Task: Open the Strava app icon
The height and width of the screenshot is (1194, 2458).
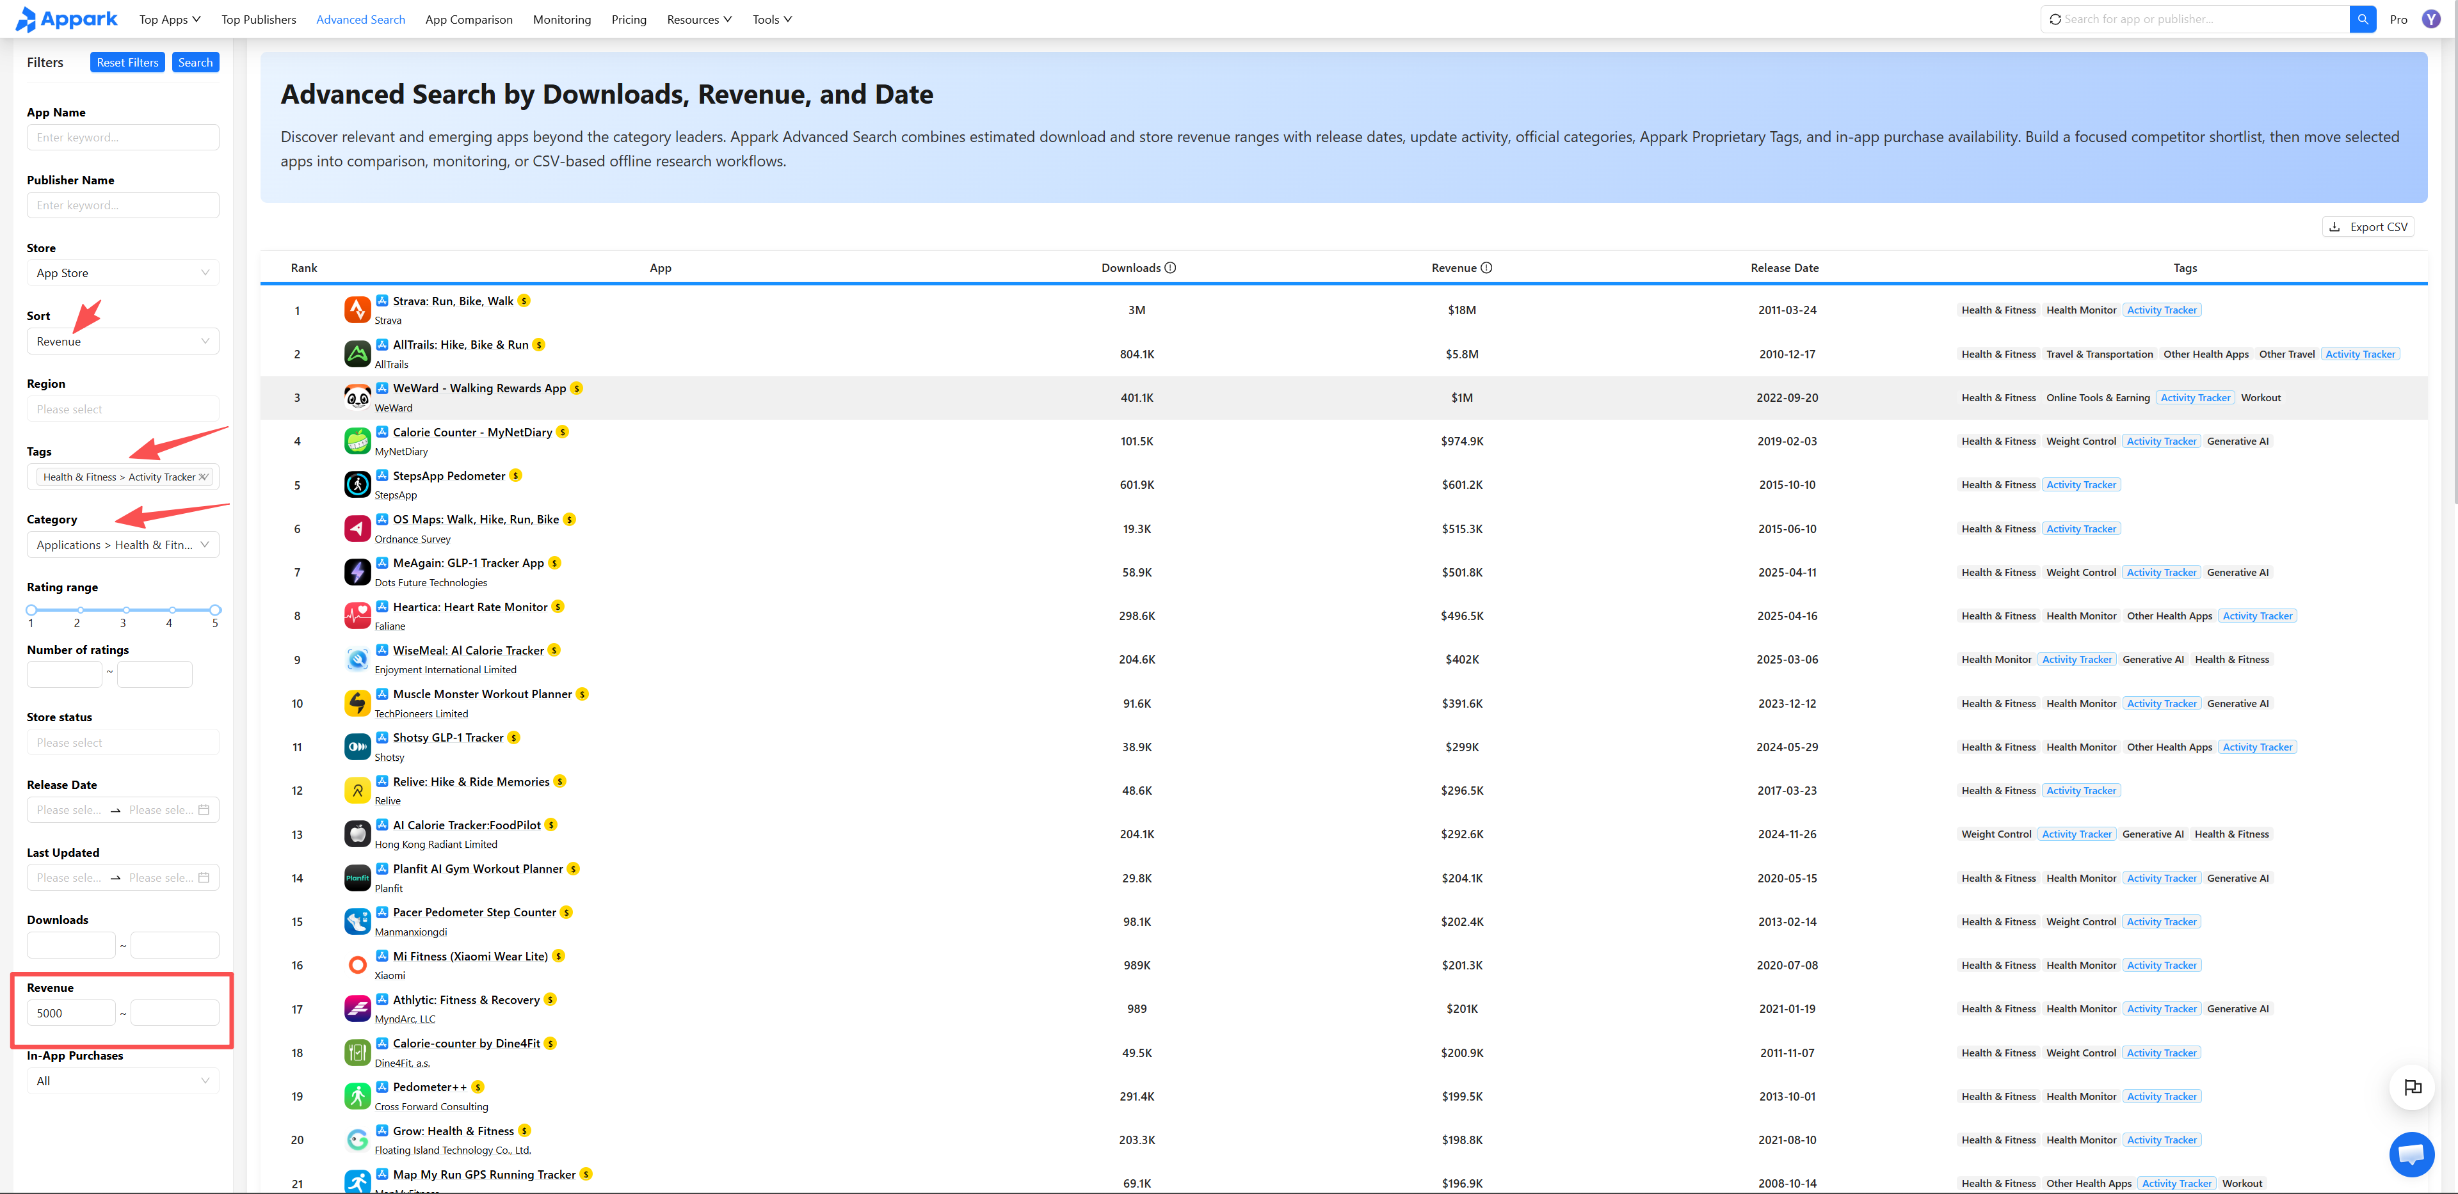Action: pos(357,310)
